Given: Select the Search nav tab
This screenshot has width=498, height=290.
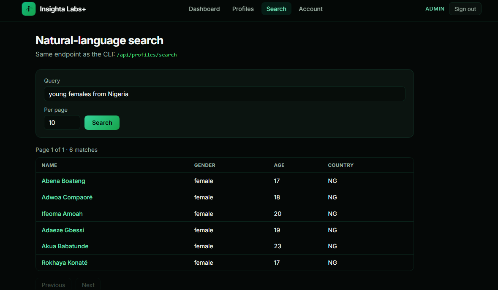Looking at the screenshot, I should pos(276,9).
